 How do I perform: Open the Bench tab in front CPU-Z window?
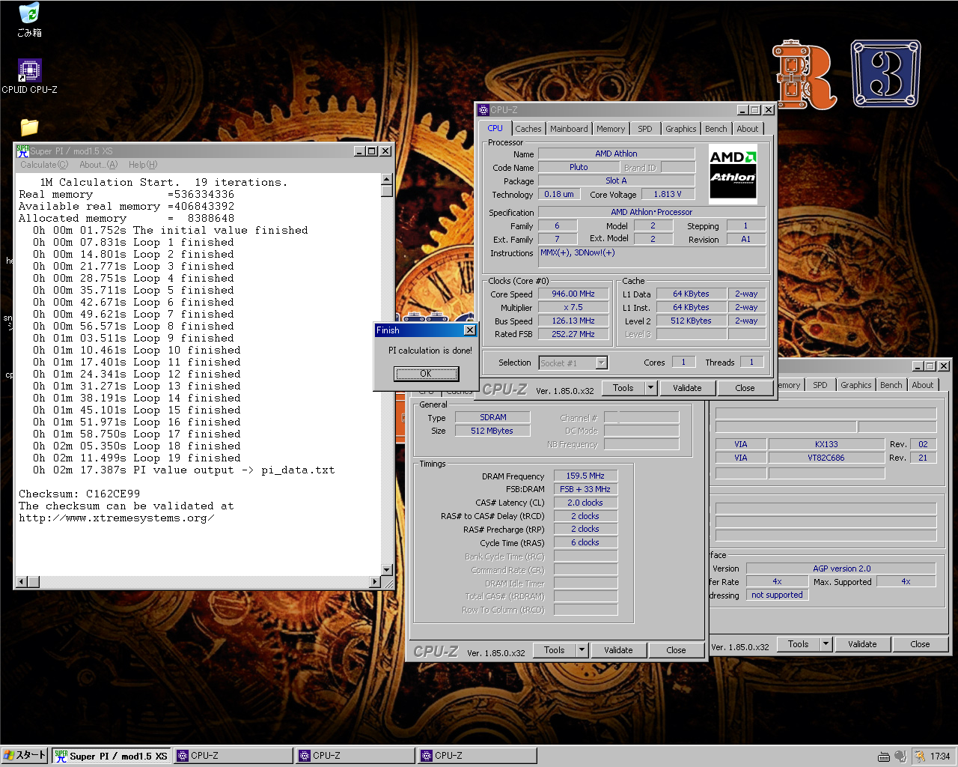(x=716, y=129)
